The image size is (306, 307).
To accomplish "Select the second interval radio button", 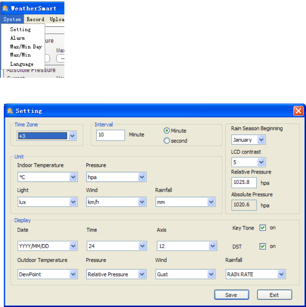I will coord(167,140).
